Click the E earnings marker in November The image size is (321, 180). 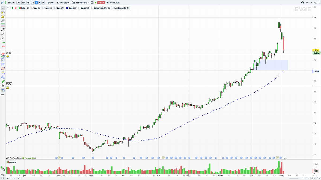[x=163, y=158]
